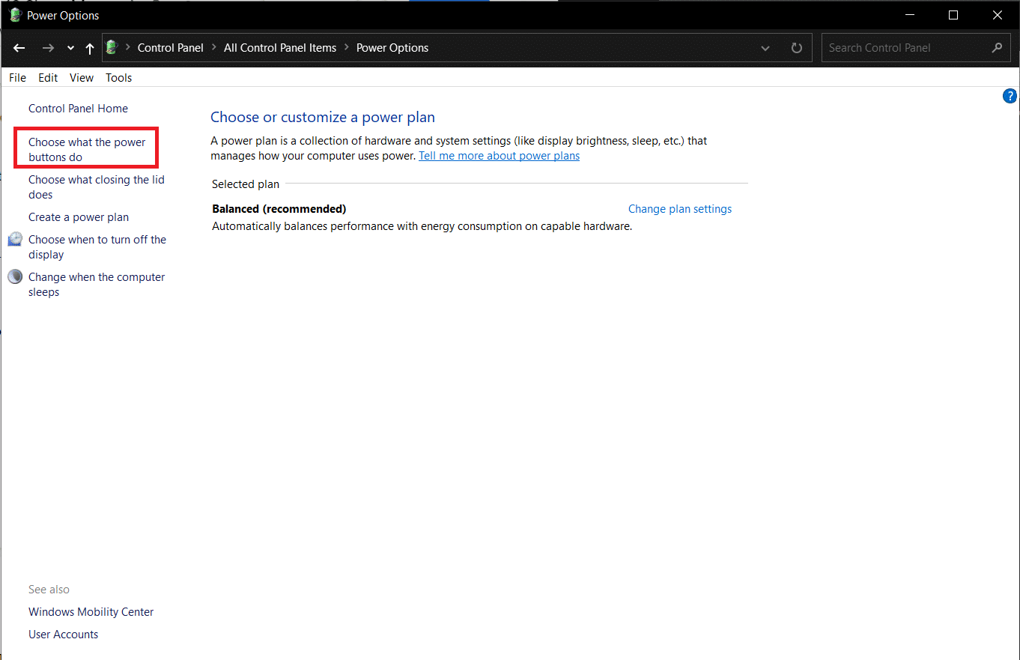
Task: Open Windows Mobility Center link
Action: [x=91, y=612]
